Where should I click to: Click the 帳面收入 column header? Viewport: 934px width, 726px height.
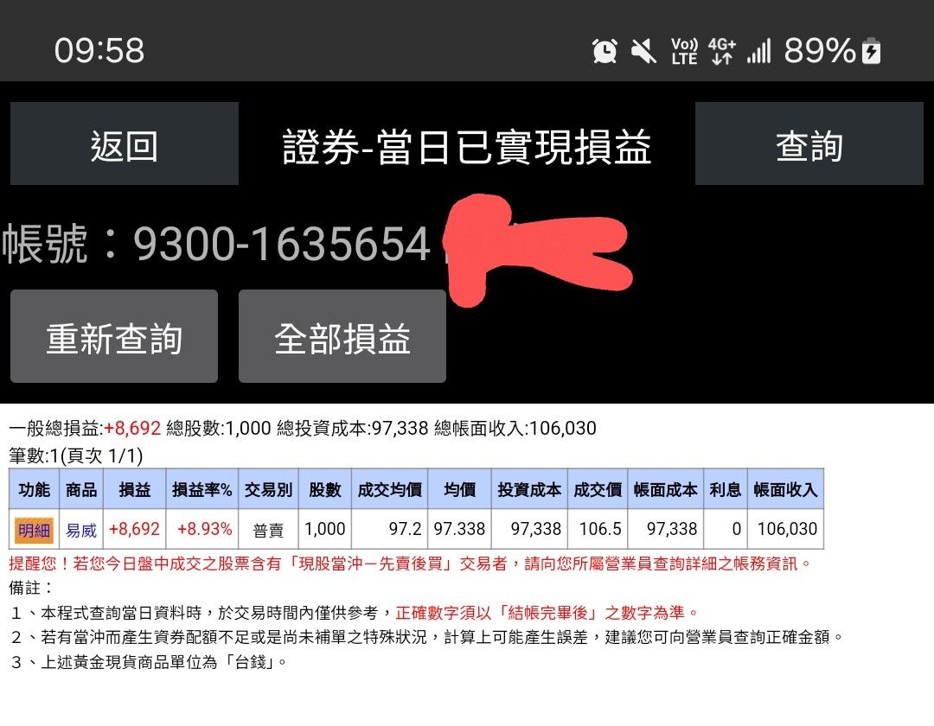(785, 489)
